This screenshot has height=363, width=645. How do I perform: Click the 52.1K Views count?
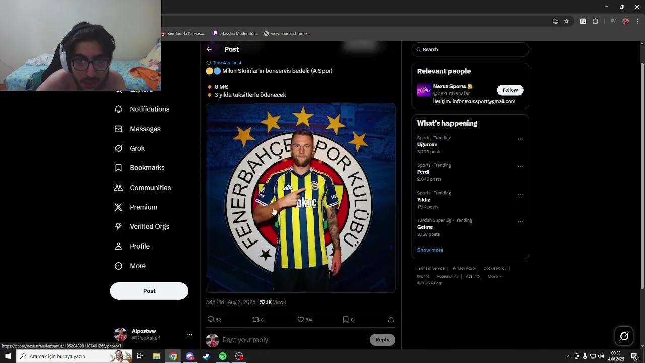(x=273, y=302)
